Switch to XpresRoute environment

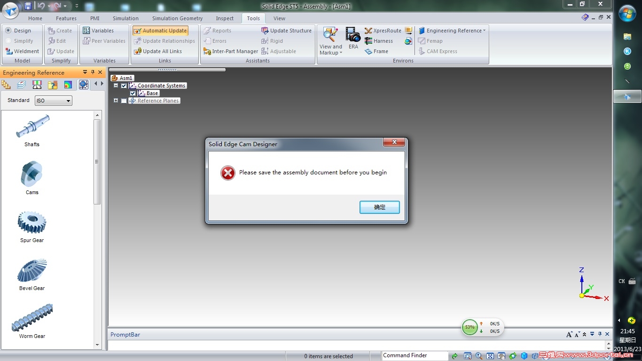click(383, 31)
